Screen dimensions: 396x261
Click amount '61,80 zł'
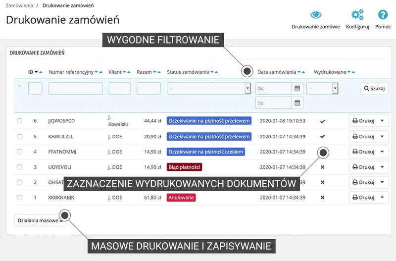tap(152, 198)
